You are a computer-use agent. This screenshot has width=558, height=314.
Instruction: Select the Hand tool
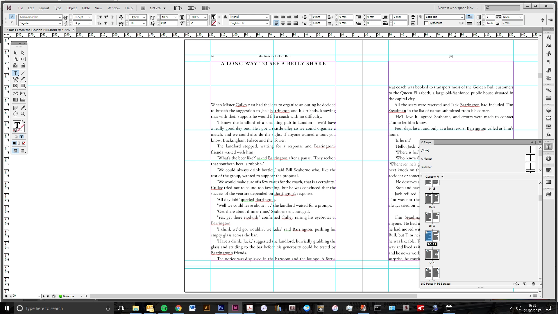click(x=15, y=114)
